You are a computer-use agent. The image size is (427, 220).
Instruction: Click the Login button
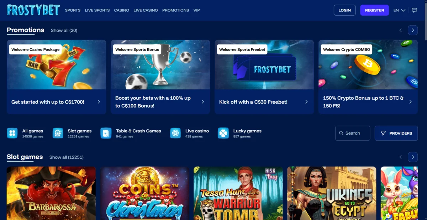pyautogui.click(x=344, y=10)
